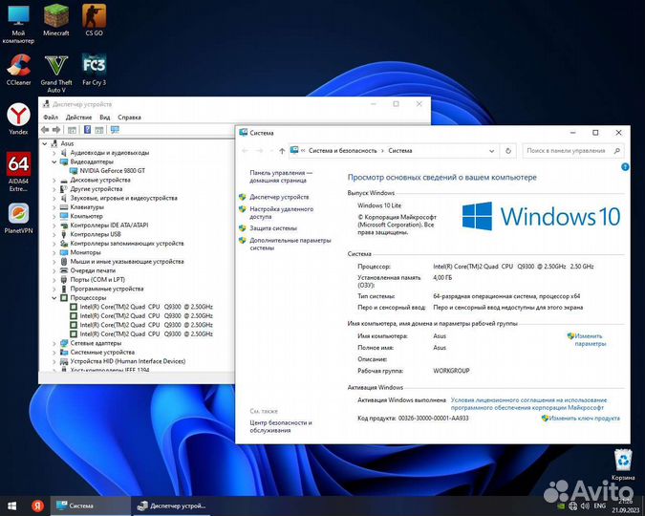Viewport: 645px width, 516px height.
Task: Open the Yandex browser desktop icon
Action: (18, 118)
